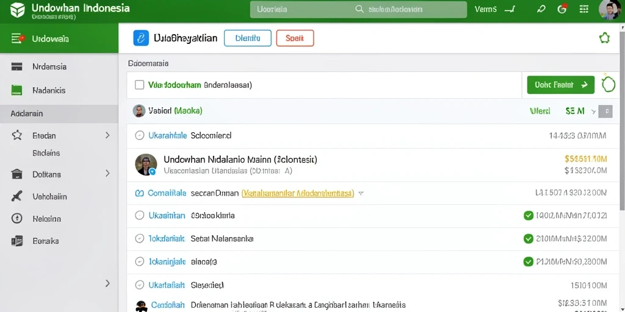The height and width of the screenshot is (312, 625).
Task: Click green check on Iokaninjale row
Action: pos(528,261)
